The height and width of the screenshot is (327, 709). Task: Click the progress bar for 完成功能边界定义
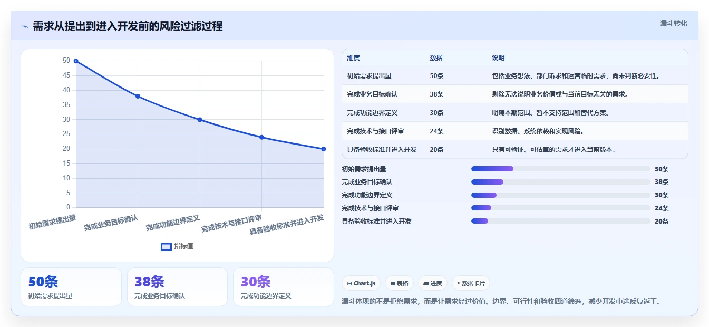(560, 195)
